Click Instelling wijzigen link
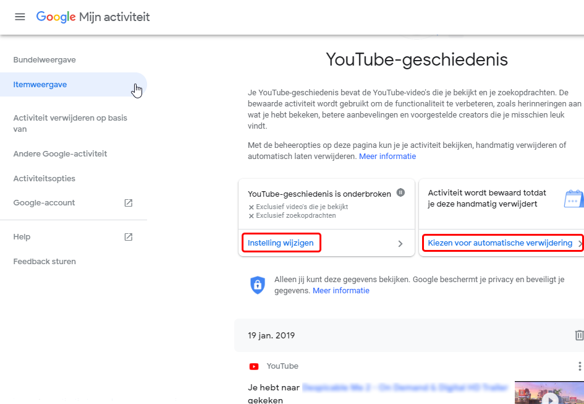 point(281,243)
